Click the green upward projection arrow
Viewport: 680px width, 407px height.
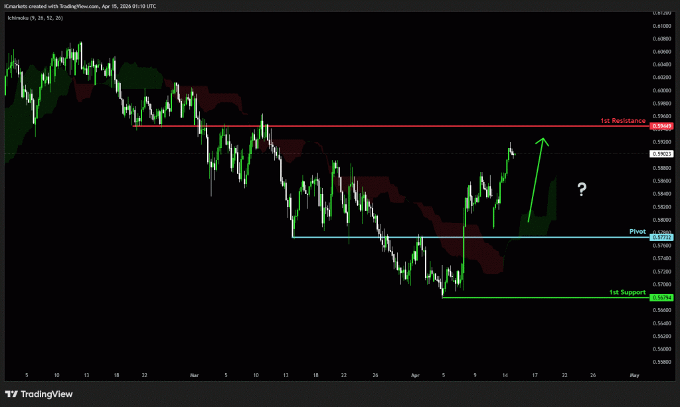(537, 179)
